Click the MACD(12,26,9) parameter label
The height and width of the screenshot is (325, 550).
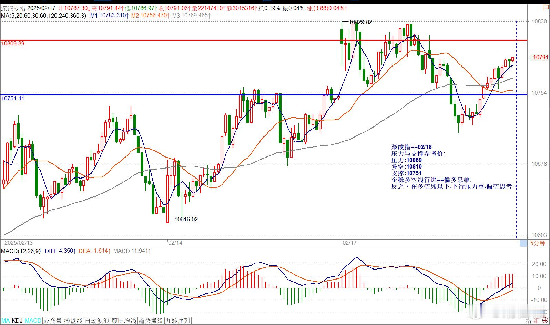coord(21,251)
